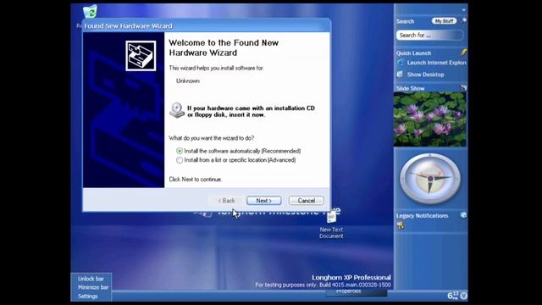Click the Show Desktop link in sidebar
This screenshot has height=305, width=542.
(x=425, y=75)
